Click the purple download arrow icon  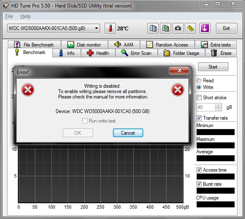click(x=205, y=28)
